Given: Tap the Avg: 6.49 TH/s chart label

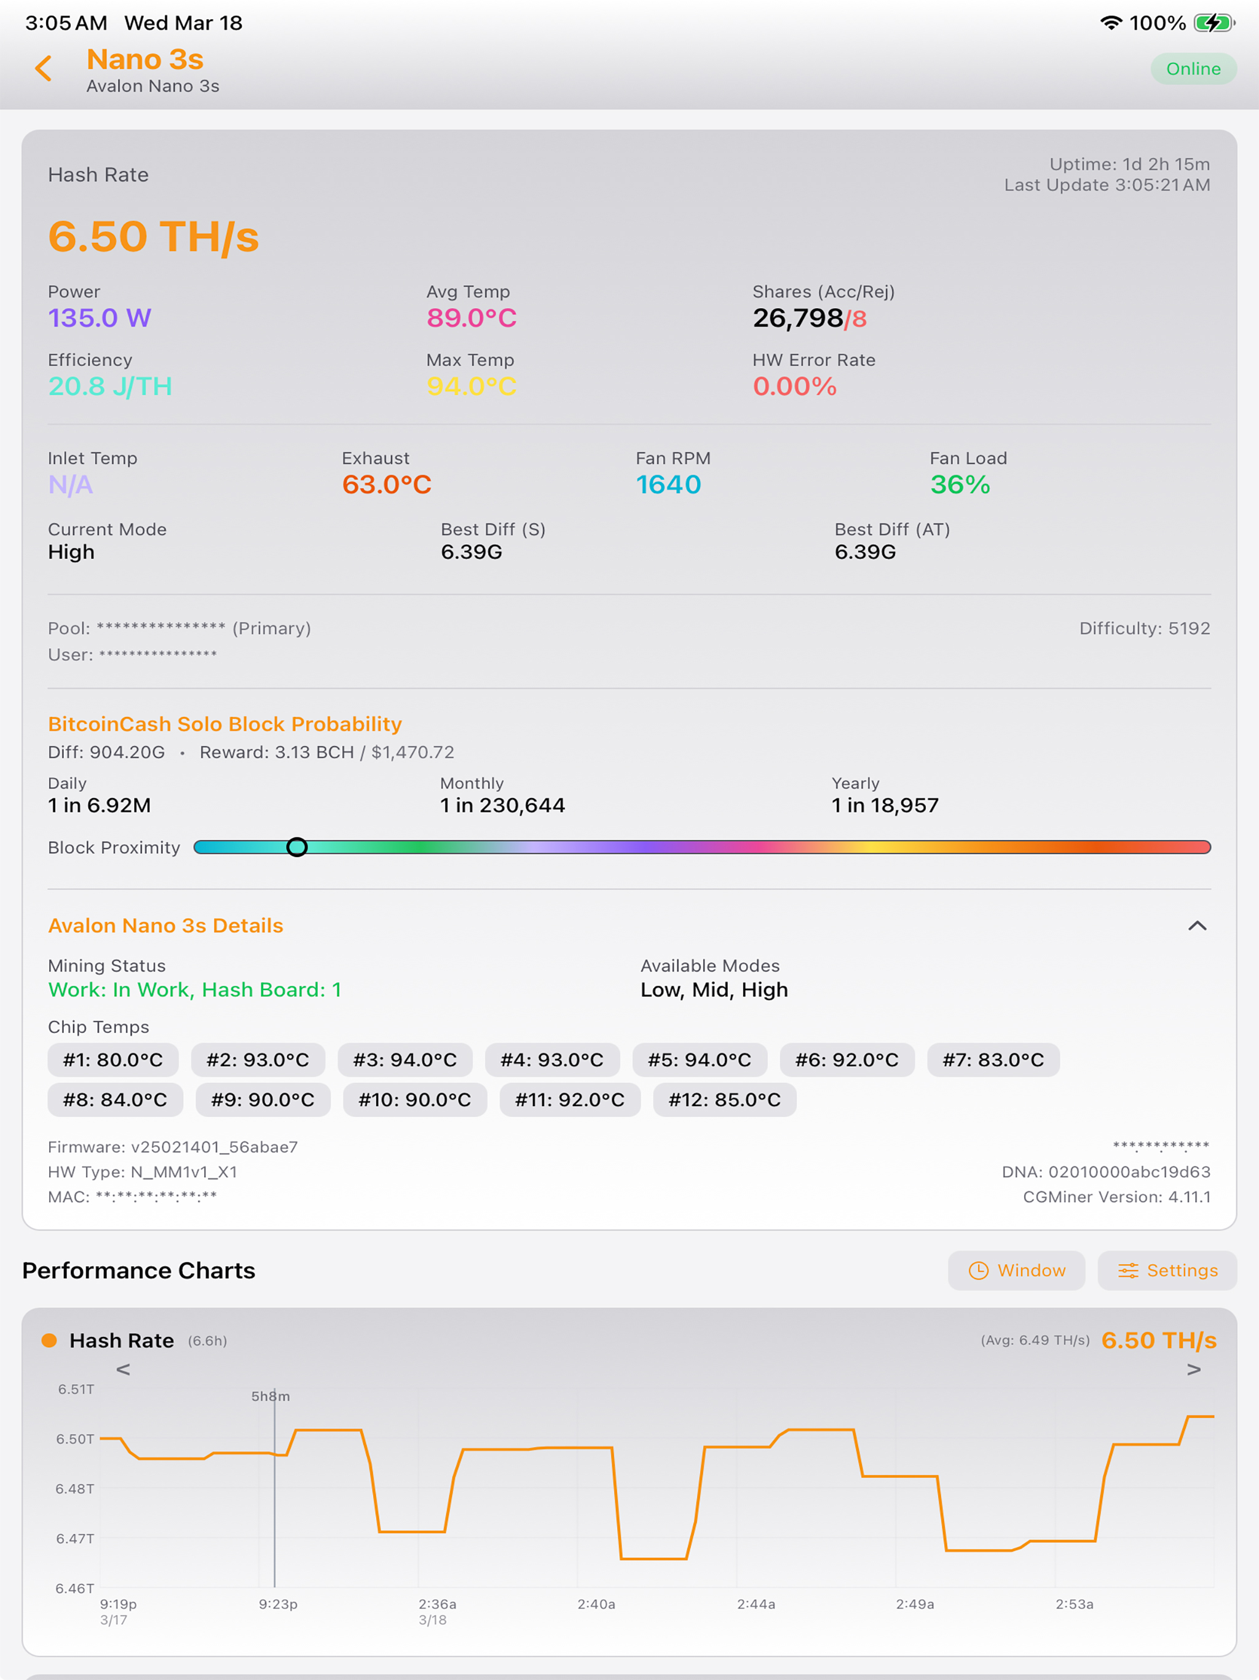Looking at the screenshot, I should point(1035,1340).
